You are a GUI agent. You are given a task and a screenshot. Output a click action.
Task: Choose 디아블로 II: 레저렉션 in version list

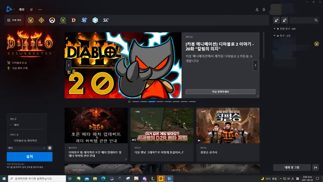click(25, 141)
